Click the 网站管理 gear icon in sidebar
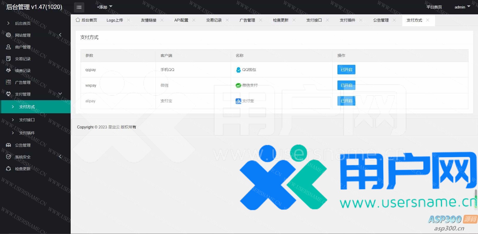 point(8,35)
